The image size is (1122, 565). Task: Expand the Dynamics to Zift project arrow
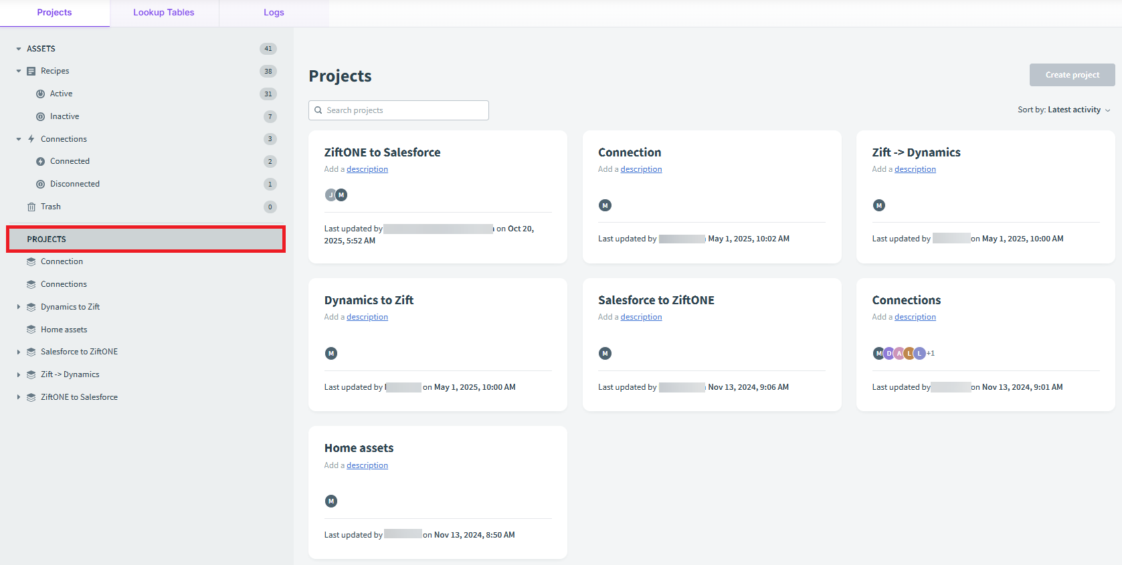pos(19,307)
